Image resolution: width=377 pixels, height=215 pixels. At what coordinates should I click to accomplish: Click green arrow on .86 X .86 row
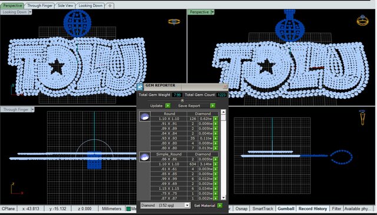pyautogui.click(x=216, y=159)
